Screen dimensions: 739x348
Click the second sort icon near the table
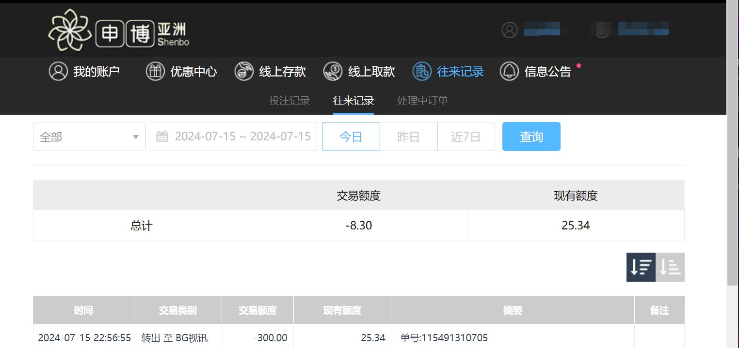(670, 267)
